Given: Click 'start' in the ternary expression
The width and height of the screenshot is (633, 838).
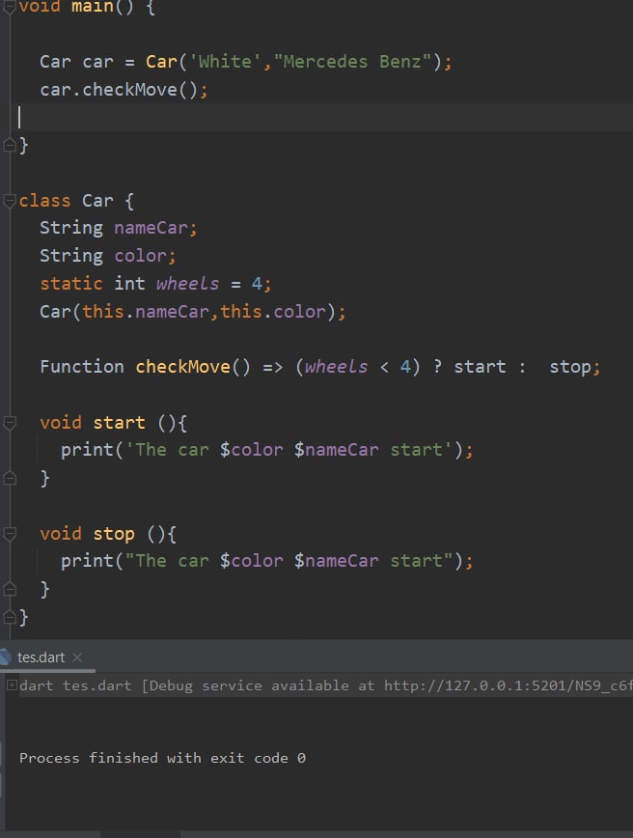Looking at the screenshot, I should 480,367.
